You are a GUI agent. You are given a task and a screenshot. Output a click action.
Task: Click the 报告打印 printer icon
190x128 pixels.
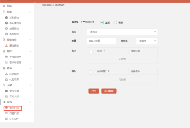[7, 108]
